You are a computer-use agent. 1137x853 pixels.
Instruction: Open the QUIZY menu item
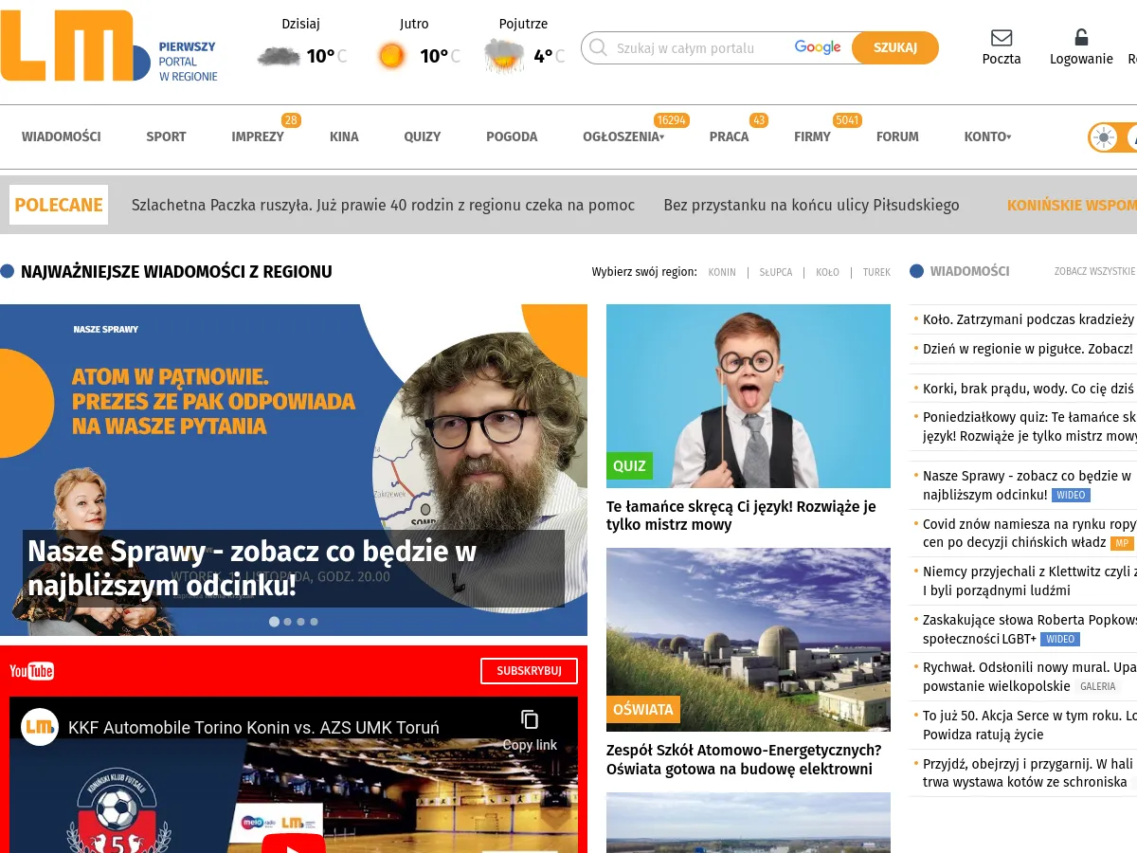(x=423, y=136)
